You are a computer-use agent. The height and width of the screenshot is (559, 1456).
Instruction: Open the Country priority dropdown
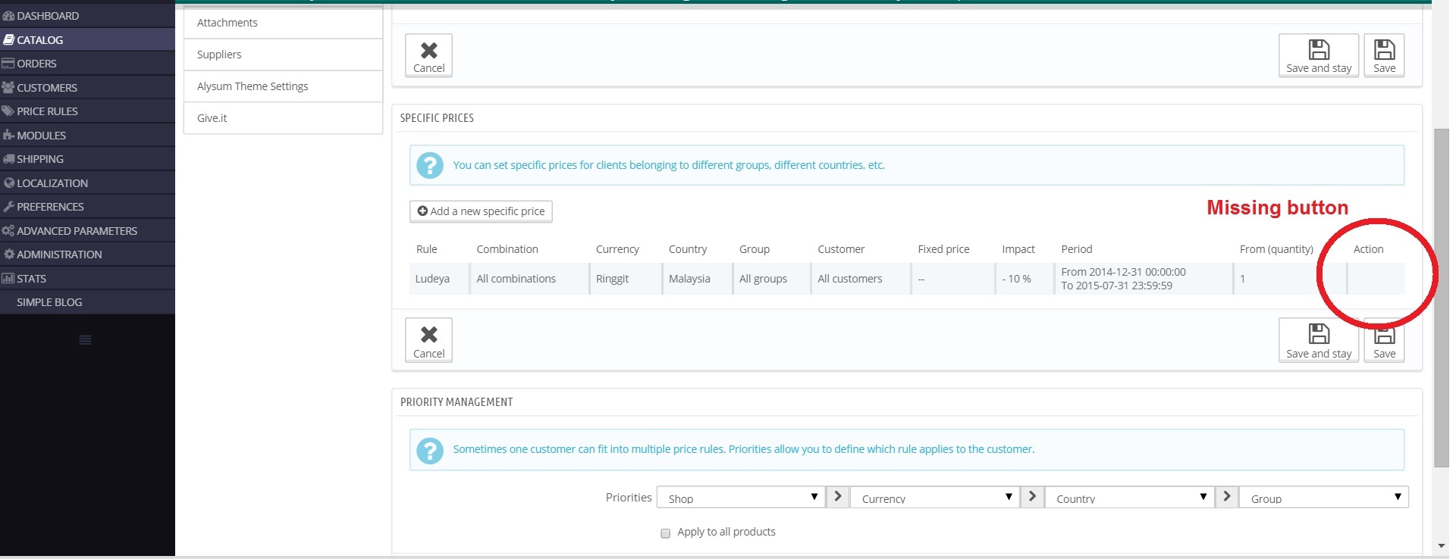(1129, 498)
